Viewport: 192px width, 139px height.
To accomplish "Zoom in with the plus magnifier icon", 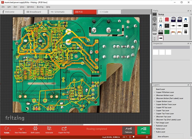I will point(147,137).
